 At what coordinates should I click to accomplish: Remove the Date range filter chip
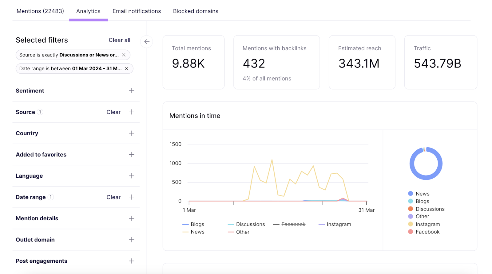[x=126, y=69]
